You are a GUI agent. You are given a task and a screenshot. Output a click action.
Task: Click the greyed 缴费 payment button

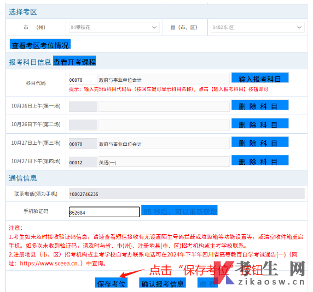point(207,283)
